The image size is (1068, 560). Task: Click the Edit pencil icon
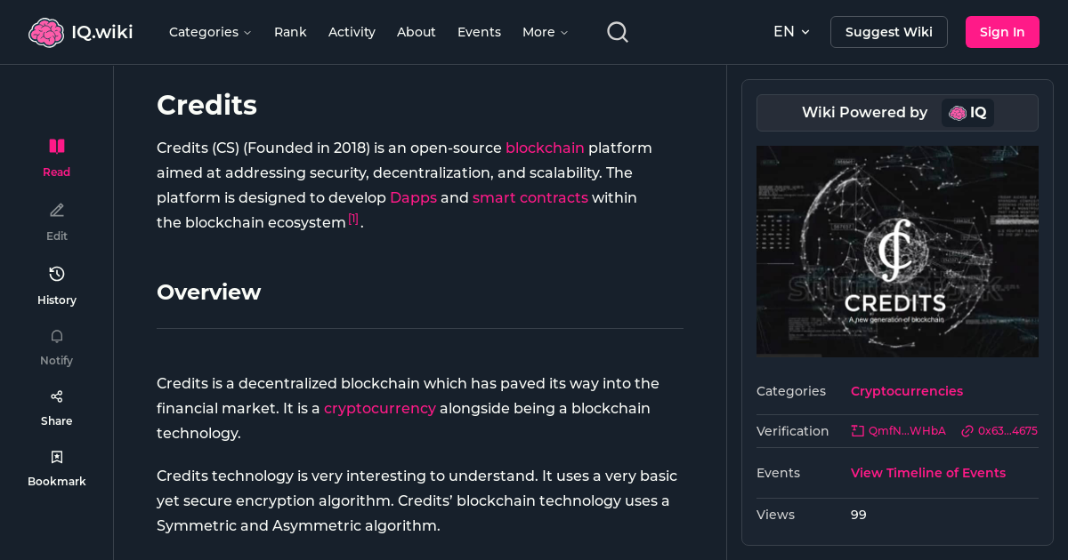(56, 210)
